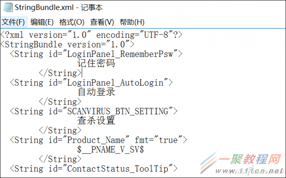Open the 格式(O) menu
This screenshot has height=178, width=286.
point(71,22)
